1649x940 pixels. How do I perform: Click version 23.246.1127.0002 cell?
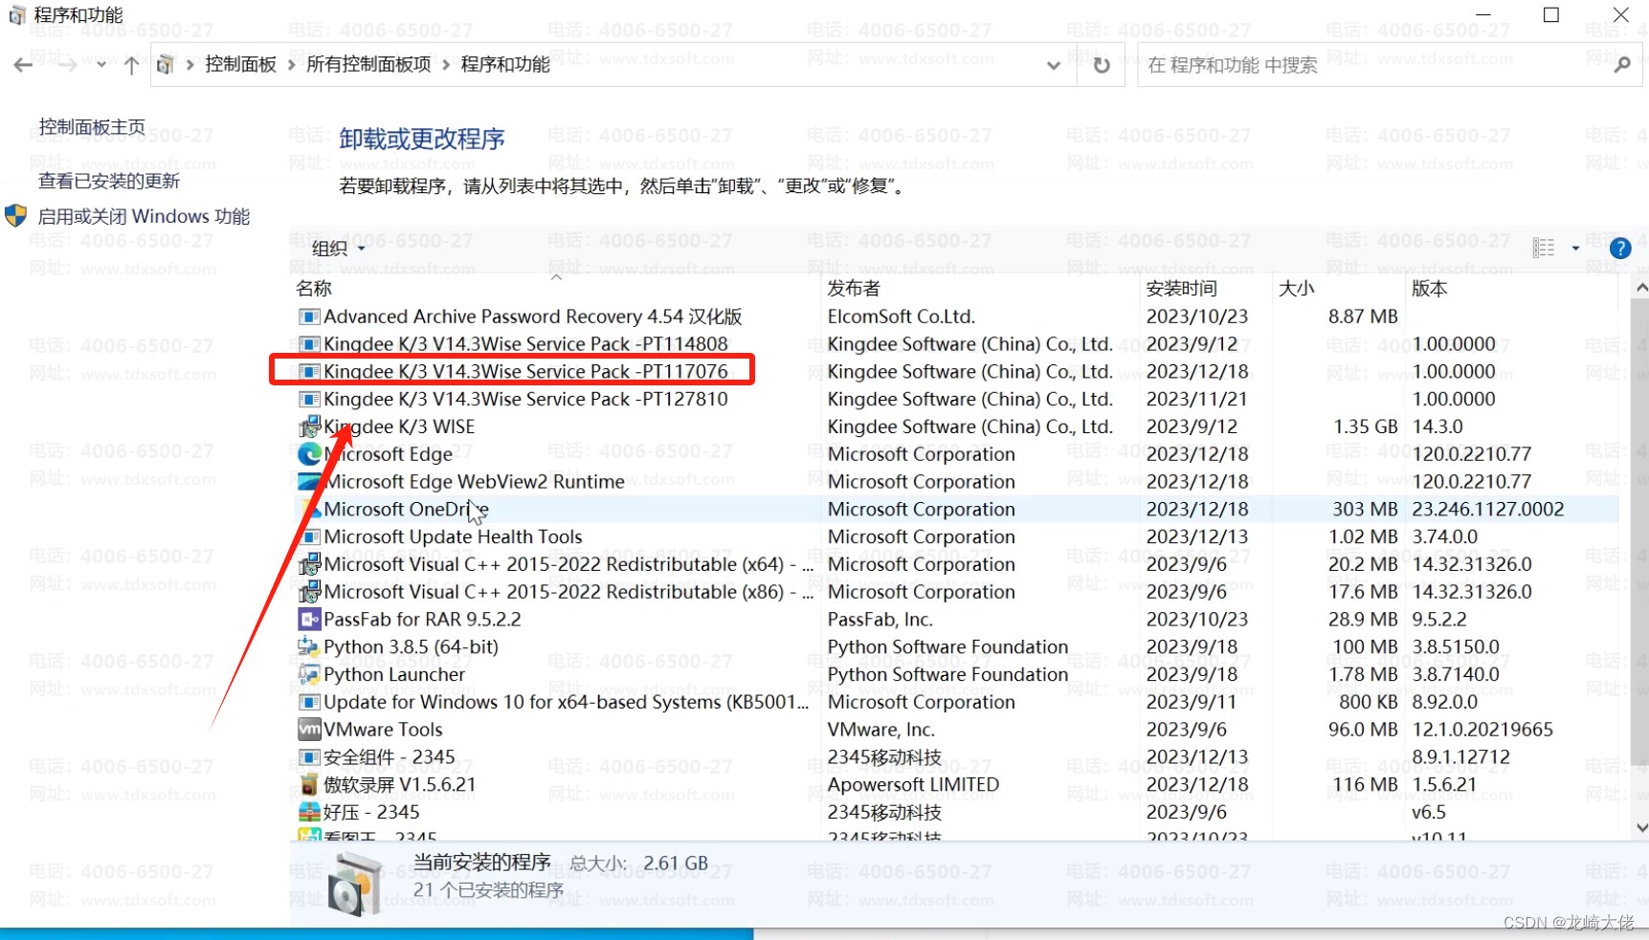click(x=1488, y=510)
